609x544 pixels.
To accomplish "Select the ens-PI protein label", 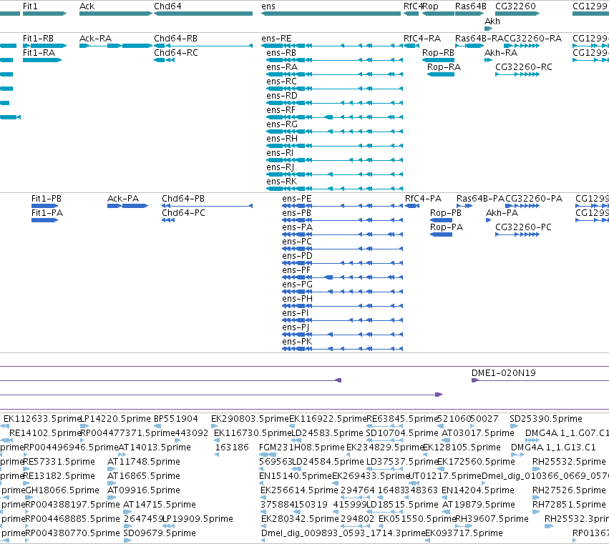I will tap(295, 313).
